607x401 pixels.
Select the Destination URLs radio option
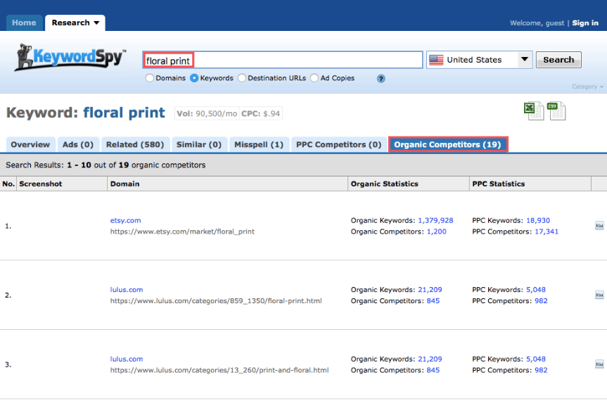coord(242,78)
